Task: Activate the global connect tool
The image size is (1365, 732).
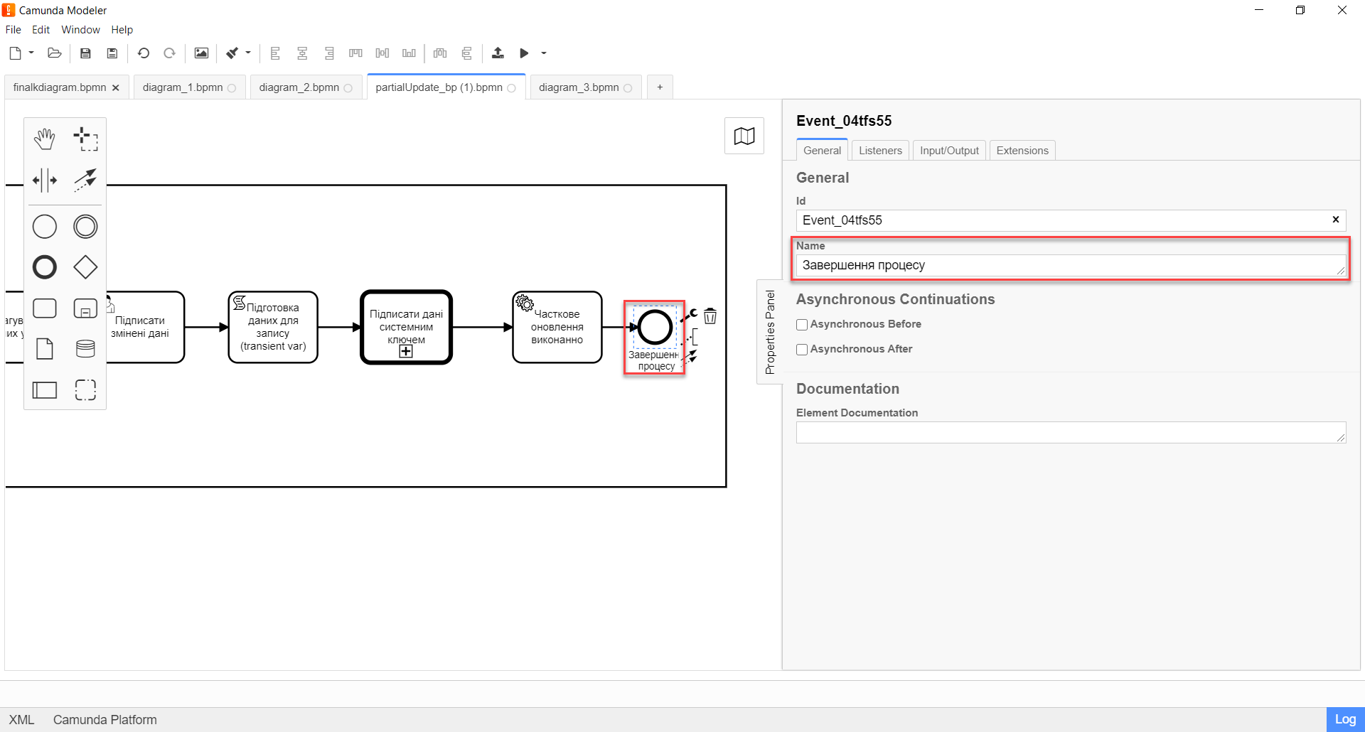Action: click(x=85, y=180)
